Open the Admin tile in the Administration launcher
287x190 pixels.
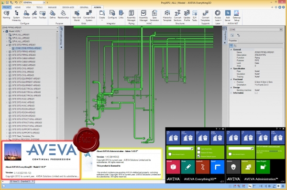pos(233,167)
